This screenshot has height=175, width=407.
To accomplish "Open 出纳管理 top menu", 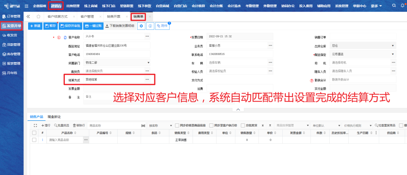I will tap(73, 6).
